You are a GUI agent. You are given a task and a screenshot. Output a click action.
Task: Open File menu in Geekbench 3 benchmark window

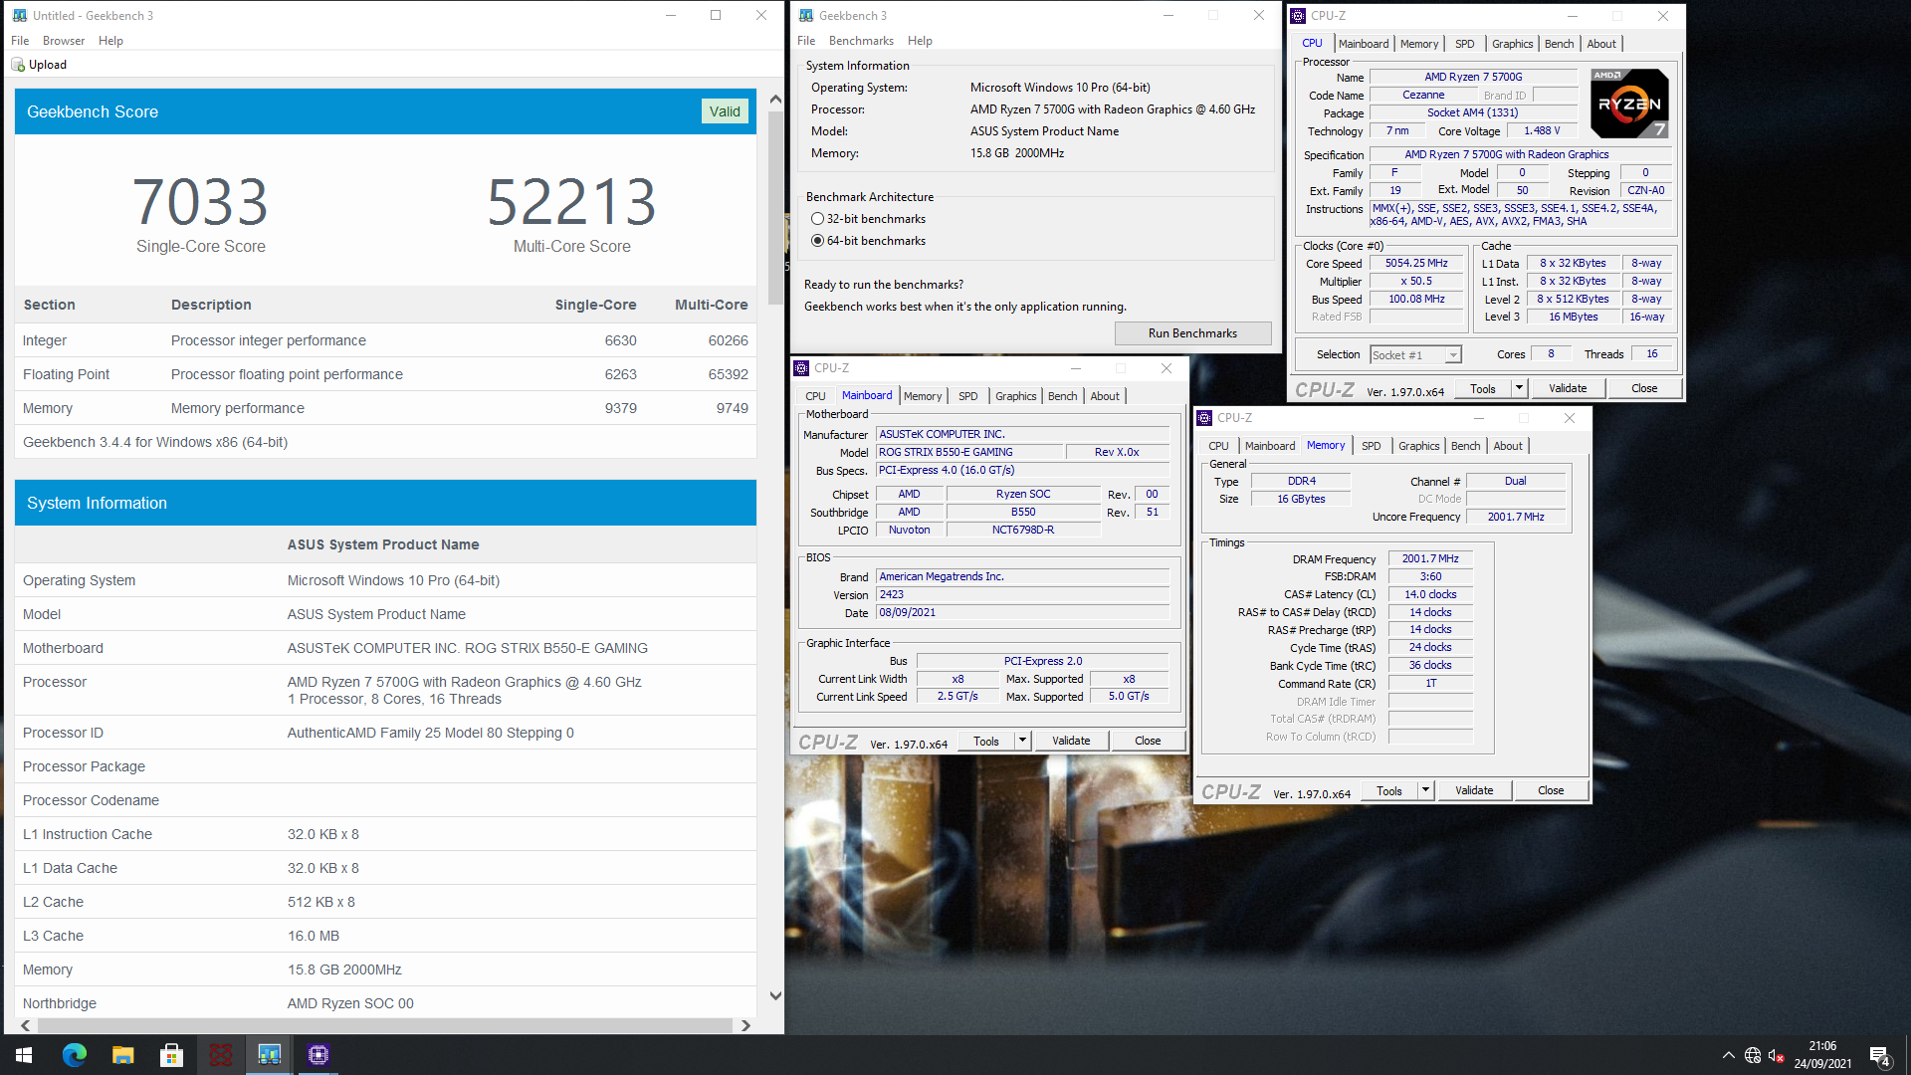(806, 41)
